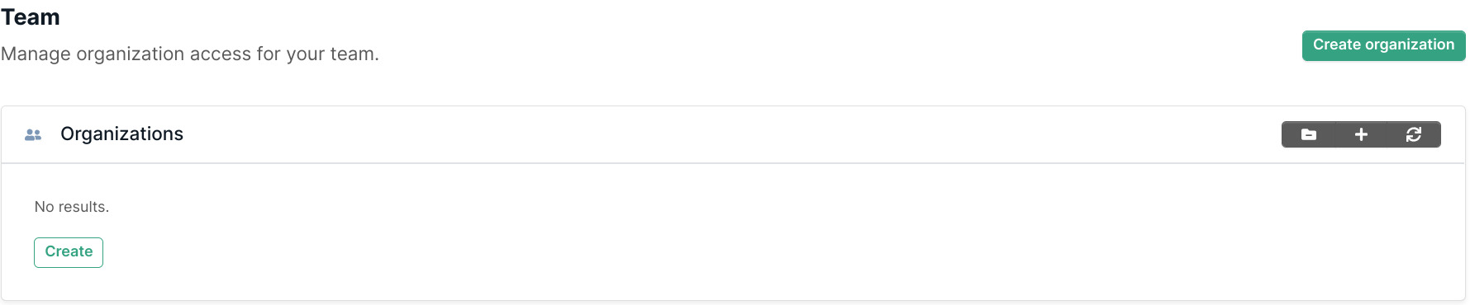
Task: Select the group users icon in panel header
Action: pos(33,134)
